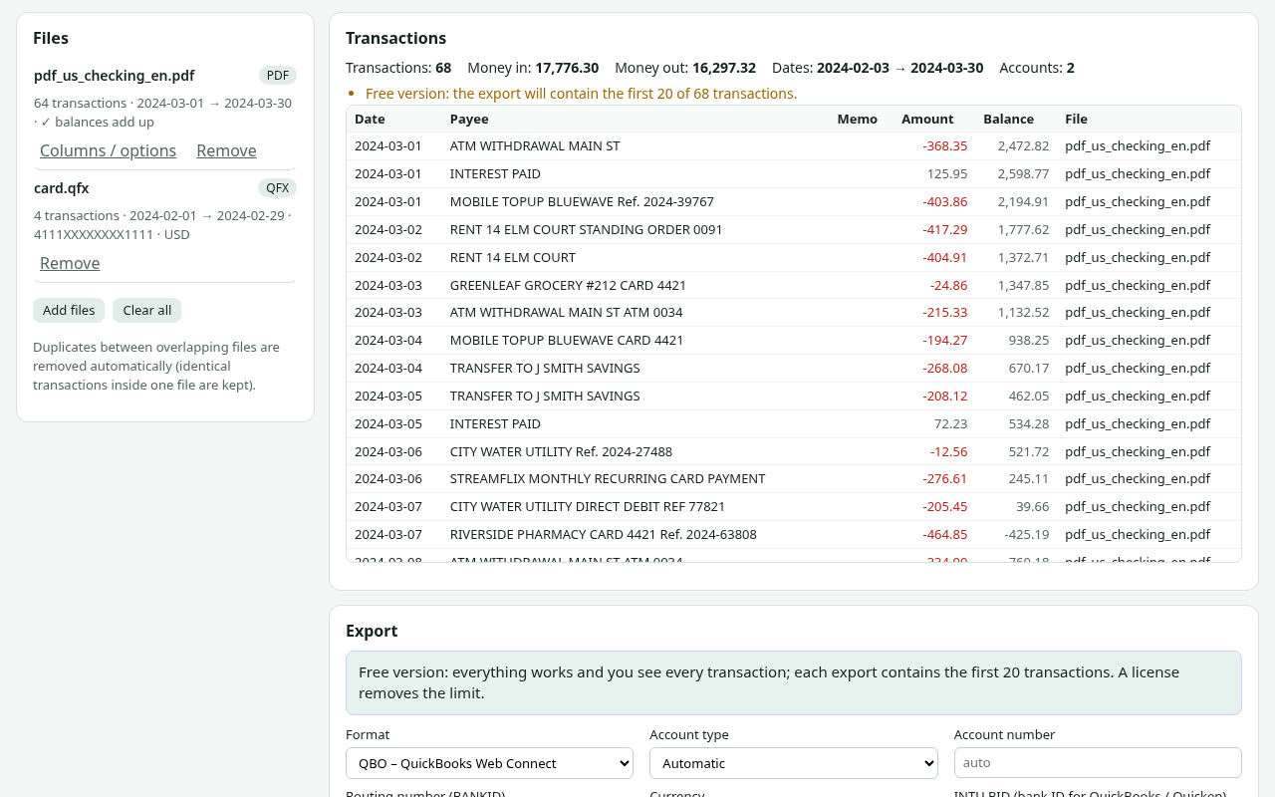Click the INTEREST PAID amount 125.95
1275x797 pixels.
click(x=947, y=174)
